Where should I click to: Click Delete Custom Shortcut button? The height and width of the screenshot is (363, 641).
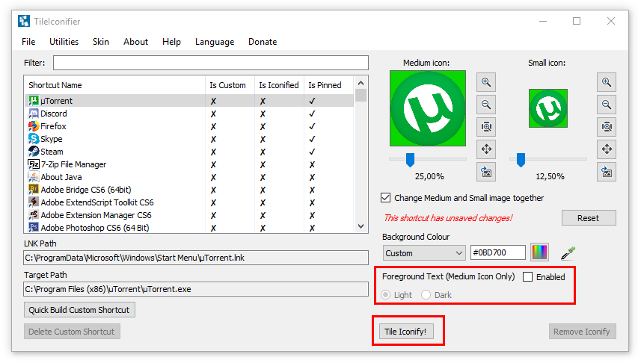click(72, 332)
